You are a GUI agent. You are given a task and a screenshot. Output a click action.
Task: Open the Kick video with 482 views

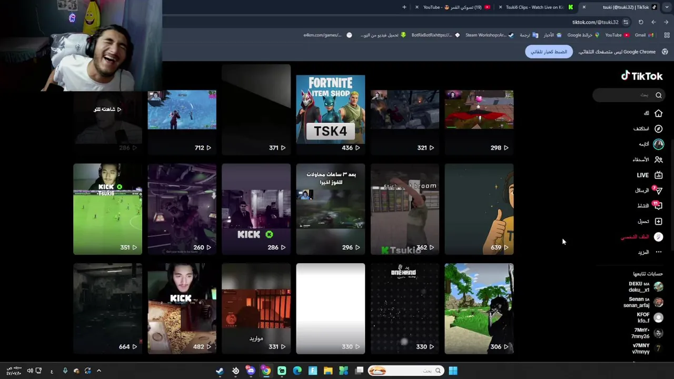[x=182, y=308]
